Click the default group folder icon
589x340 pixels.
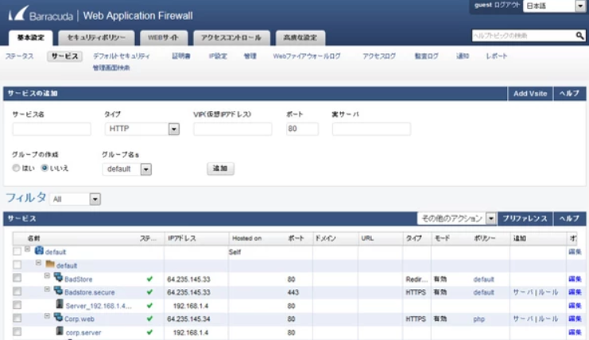pos(50,265)
